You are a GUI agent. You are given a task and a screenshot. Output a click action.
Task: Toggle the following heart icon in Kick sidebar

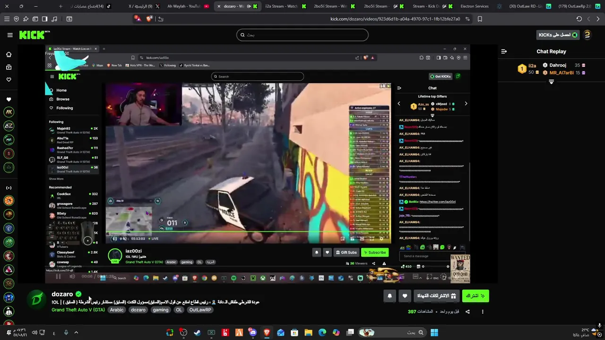9,80
